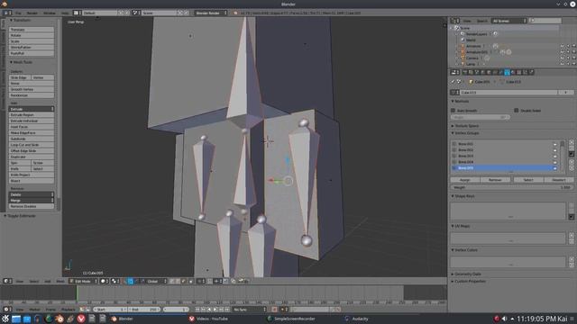This screenshot has height=324, width=577.
Task: Open the All Scenes outliner filter dropdown
Action: coord(508,21)
